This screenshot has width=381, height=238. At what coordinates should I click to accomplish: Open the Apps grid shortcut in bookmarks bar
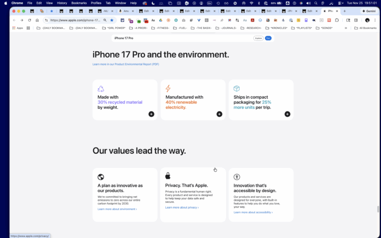click(17, 28)
